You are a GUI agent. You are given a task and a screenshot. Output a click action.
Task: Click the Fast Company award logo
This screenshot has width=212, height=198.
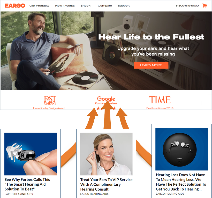(x=50, y=100)
